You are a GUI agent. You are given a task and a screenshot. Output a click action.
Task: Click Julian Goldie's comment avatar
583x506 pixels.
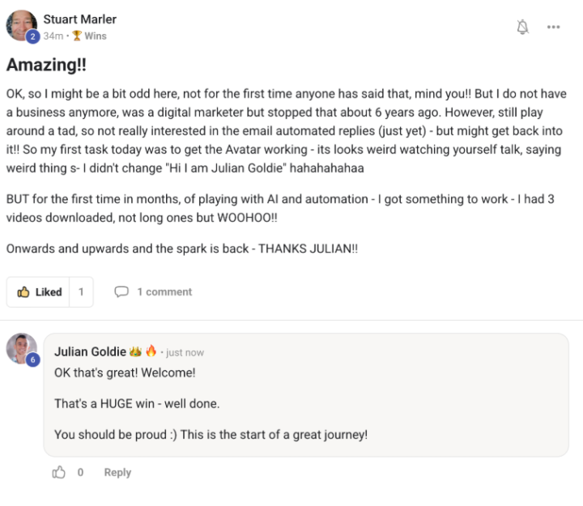tap(20, 348)
